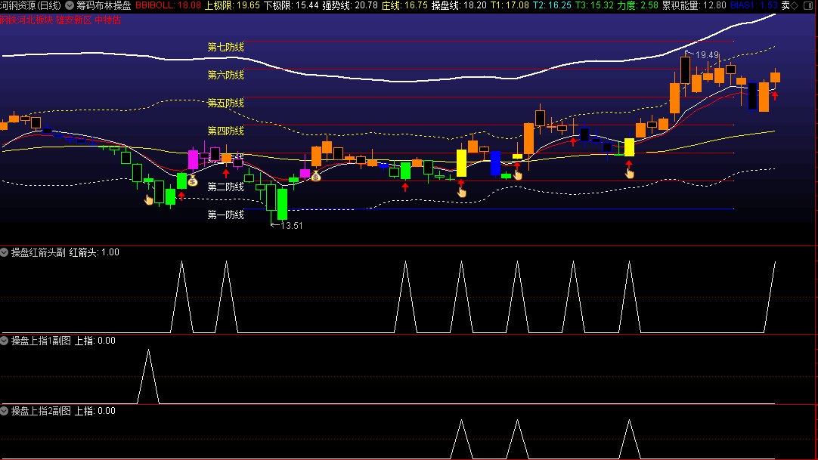Click the 河钢资源 (日线) stock title

[31, 5]
